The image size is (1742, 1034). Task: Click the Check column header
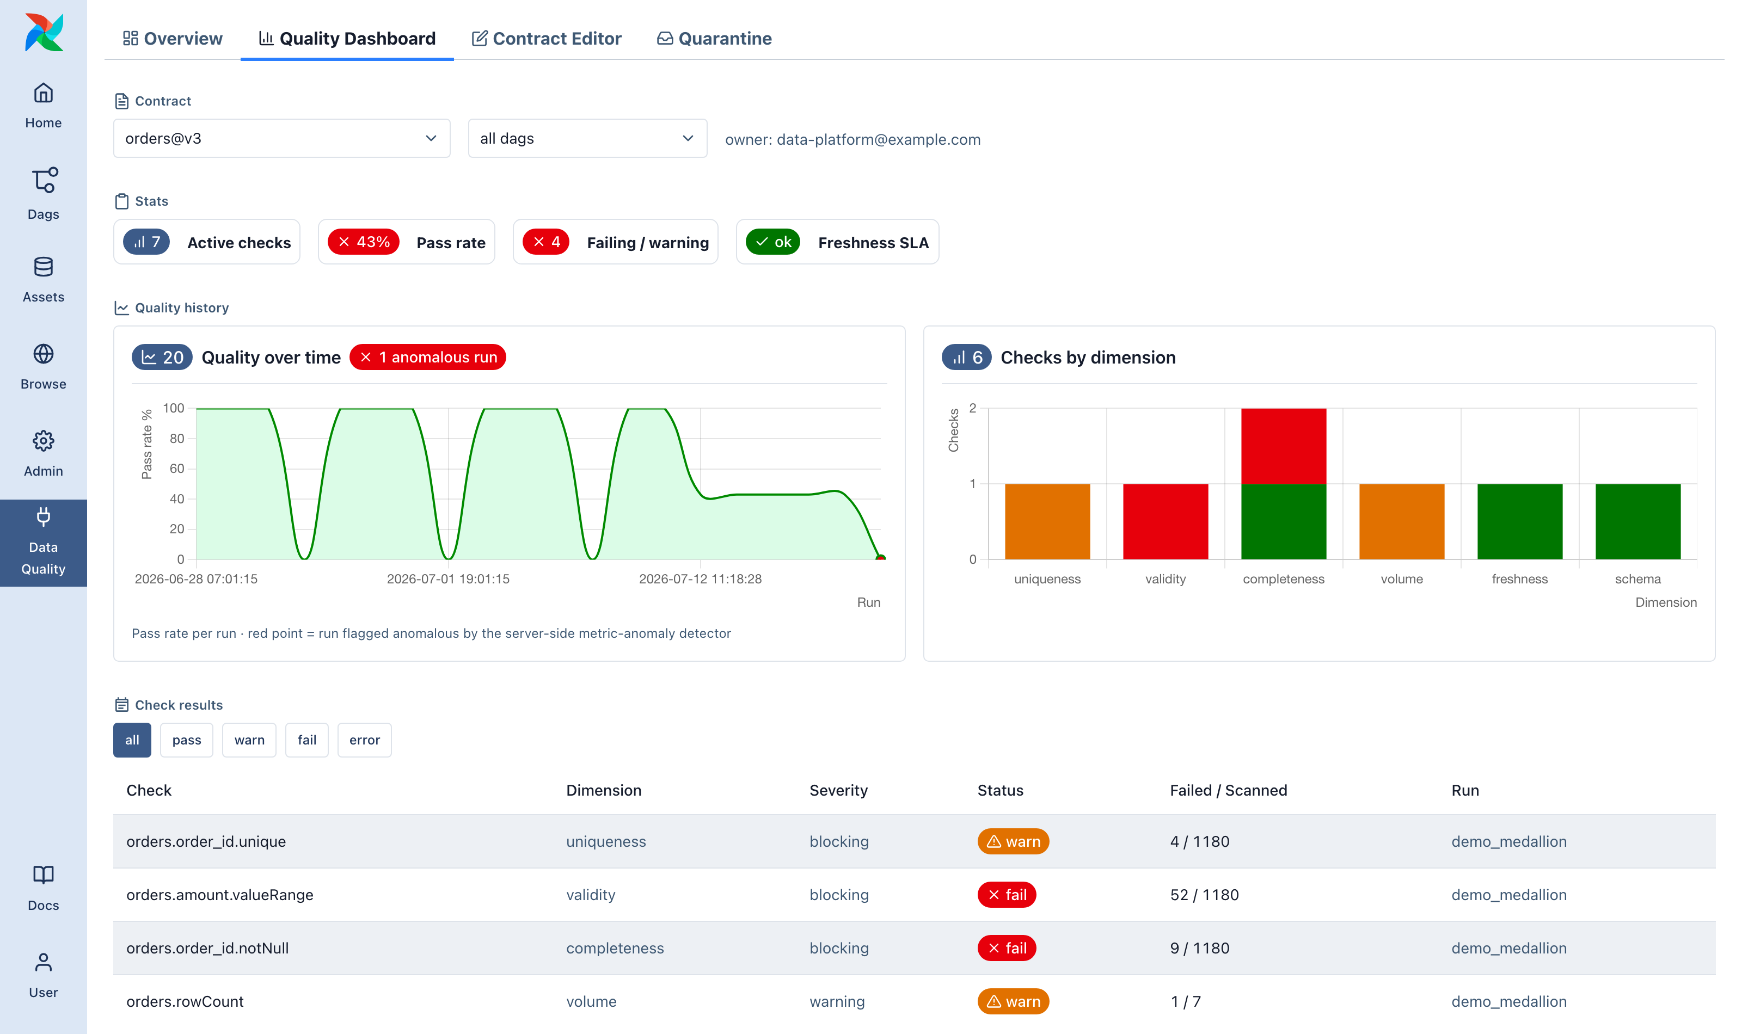[149, 790]
